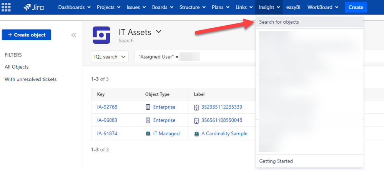The image size is (384, 171).
Task: Click the Jira logo
Action: pos(34,7)
